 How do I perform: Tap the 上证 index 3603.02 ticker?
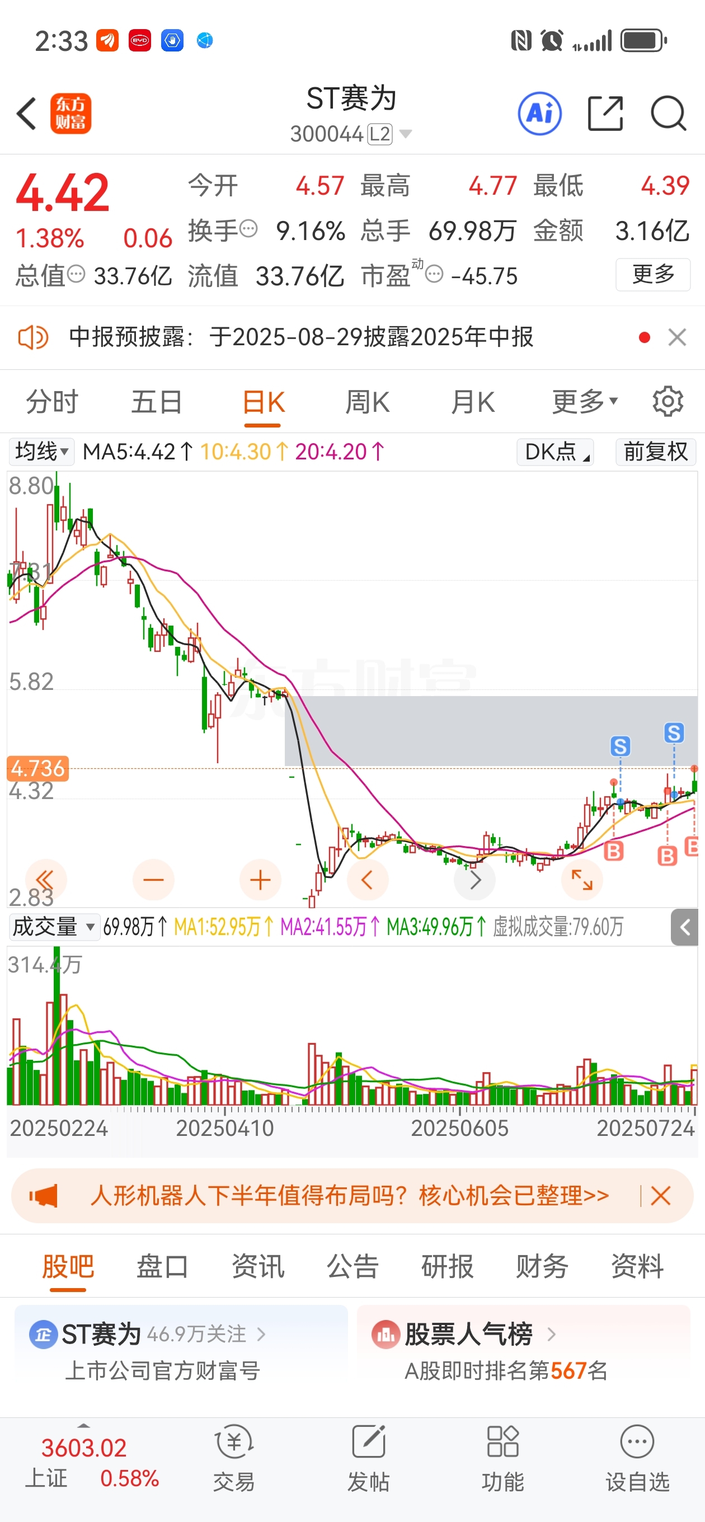(x=92, y=1463)
